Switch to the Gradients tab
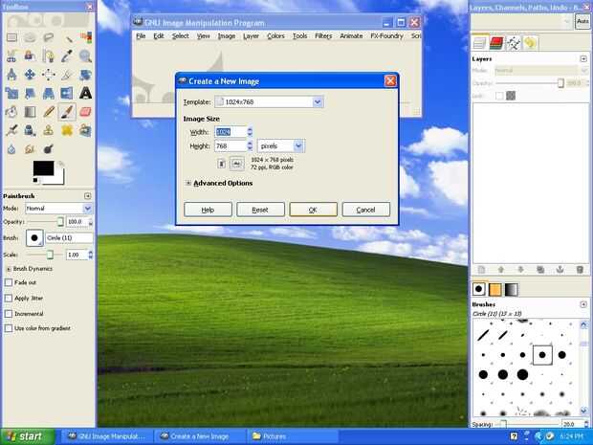The height and width of the screenshot is (445, 593). pos(511,289)
